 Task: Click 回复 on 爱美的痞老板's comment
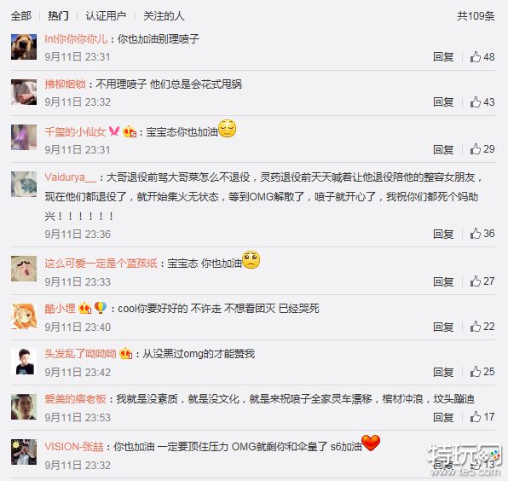pyautogui.click(x=443, y=417)
